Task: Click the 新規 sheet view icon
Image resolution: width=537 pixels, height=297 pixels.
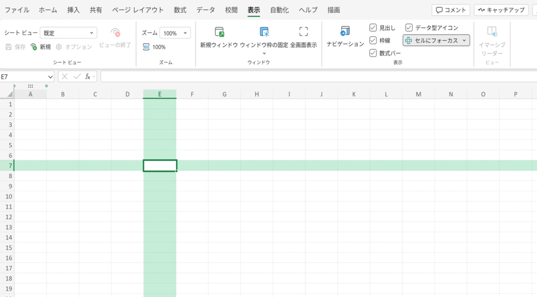Action: point(34,47)
